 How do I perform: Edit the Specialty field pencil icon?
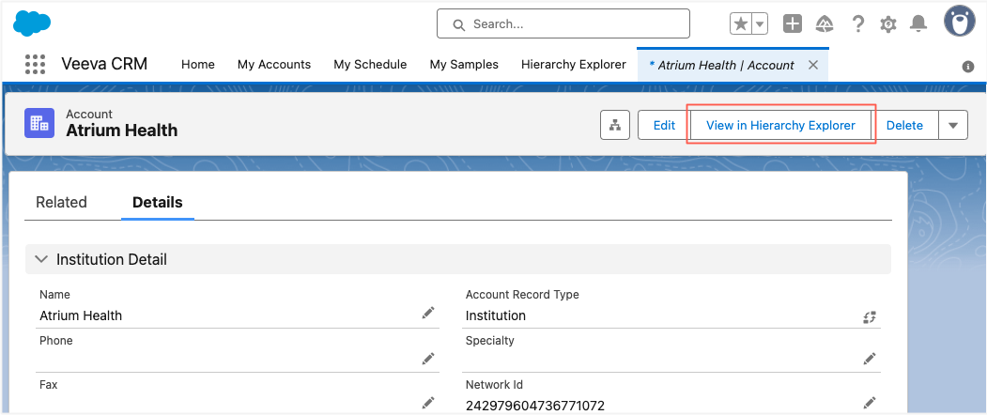click(870, 359)
